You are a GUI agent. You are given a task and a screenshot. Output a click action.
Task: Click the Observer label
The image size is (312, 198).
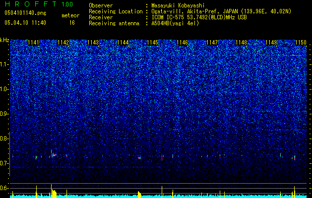click(101, 5)
